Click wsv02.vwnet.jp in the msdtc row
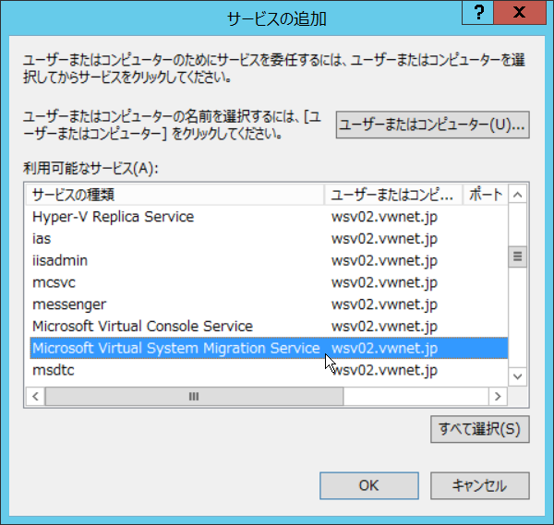Viewport: 554px width, 525px height. 384,370
